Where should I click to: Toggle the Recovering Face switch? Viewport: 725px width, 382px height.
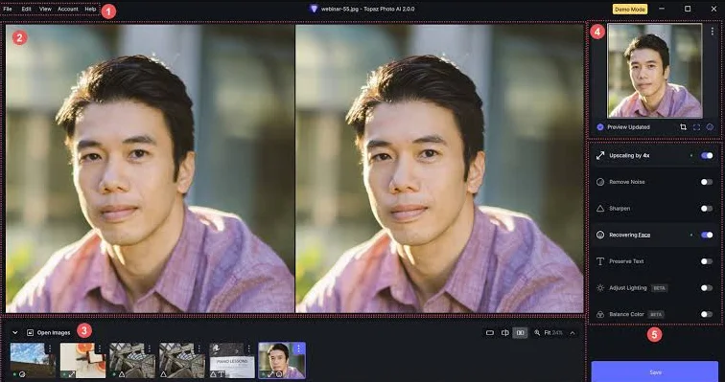[x=707, y=235]
